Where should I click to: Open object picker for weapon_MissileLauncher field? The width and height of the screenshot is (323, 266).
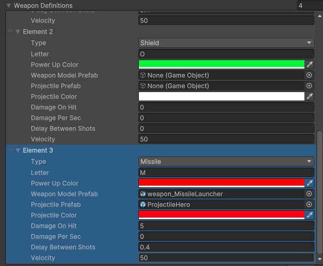[309, 194]
